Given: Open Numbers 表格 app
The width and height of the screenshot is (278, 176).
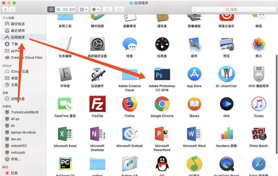Looking at the screenshot, I should coord(227,134).
